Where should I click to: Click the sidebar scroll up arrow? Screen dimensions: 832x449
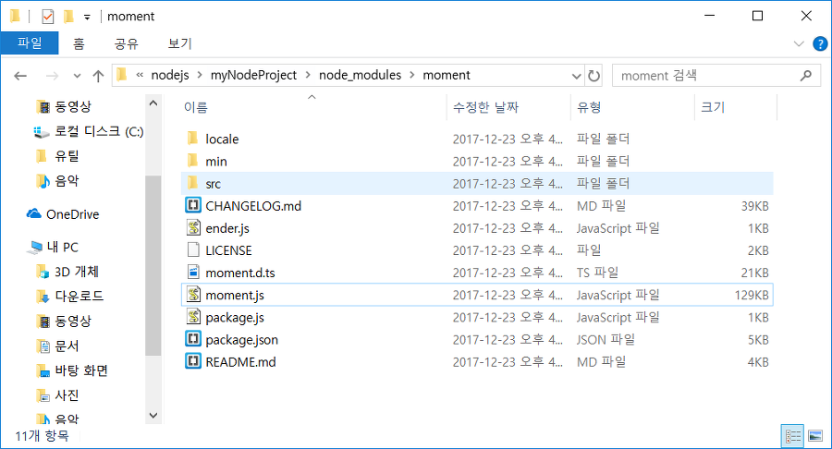click(153, 103)
